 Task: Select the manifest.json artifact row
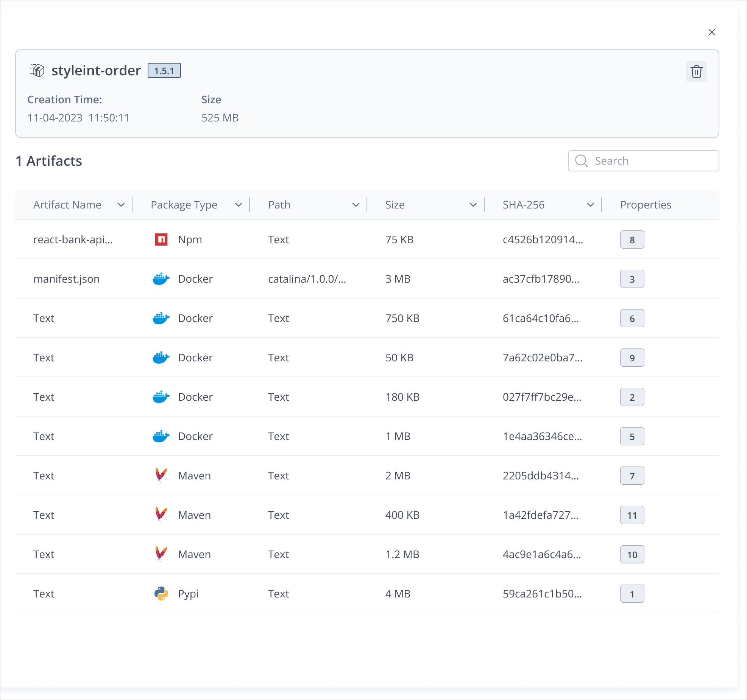coord(67,279)
